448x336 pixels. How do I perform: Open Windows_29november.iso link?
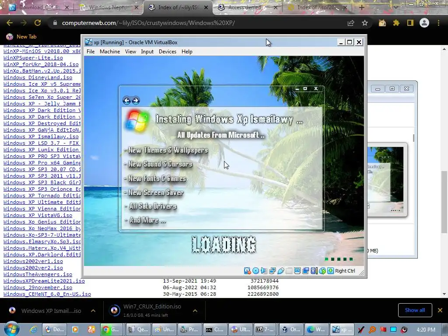tap(38, 287)
